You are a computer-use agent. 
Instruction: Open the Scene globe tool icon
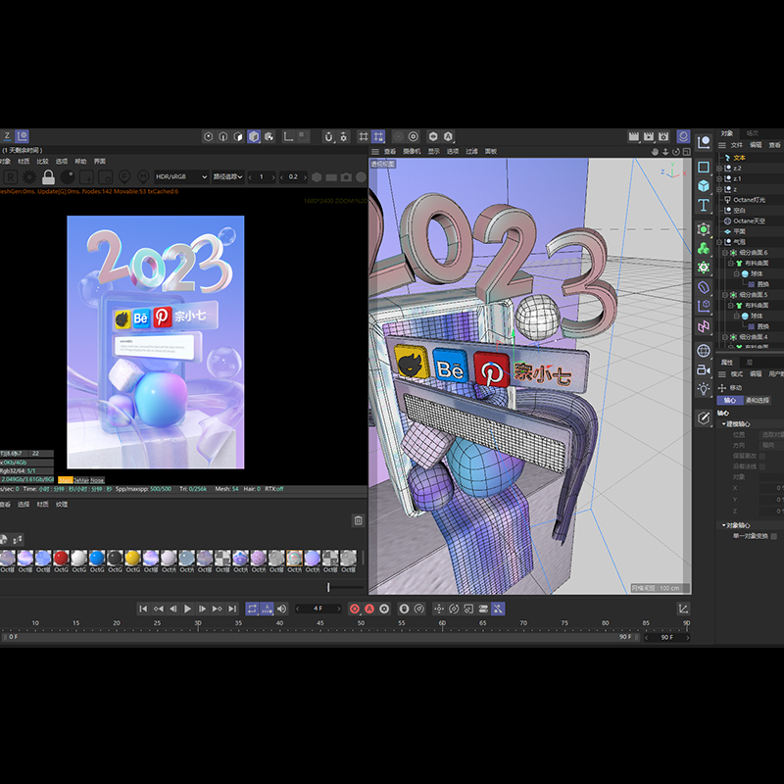(704, 351)
